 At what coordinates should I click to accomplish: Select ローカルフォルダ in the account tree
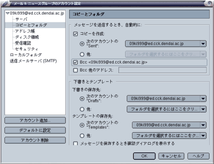pyautogui.click(x=26, y=55)
